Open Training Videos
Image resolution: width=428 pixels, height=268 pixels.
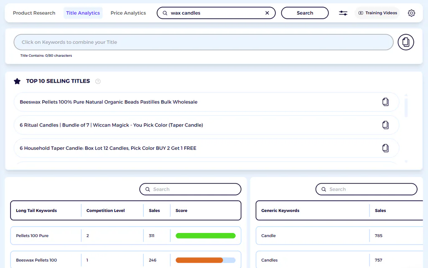tap(377, 13)
